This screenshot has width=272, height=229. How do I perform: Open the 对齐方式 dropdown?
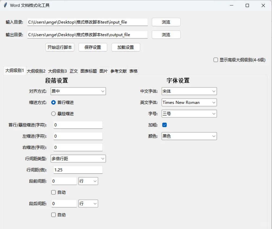coord(78,91)
